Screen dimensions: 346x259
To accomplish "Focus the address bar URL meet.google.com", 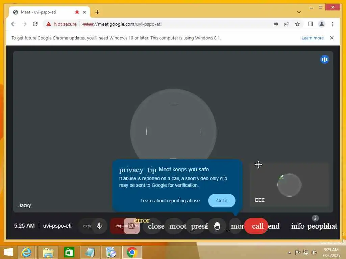I will tap(122, 24).
